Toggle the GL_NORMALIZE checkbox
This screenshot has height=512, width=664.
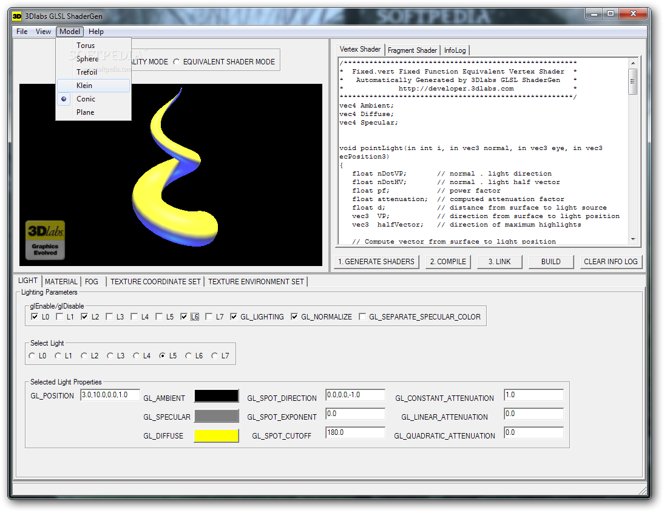[x=294, y=316]
